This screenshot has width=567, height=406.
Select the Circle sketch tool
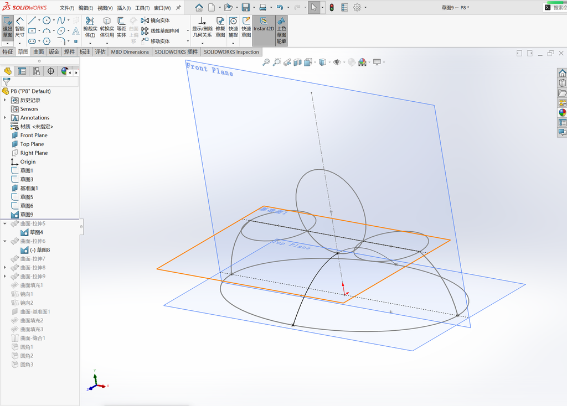click(x=47, y=20)
